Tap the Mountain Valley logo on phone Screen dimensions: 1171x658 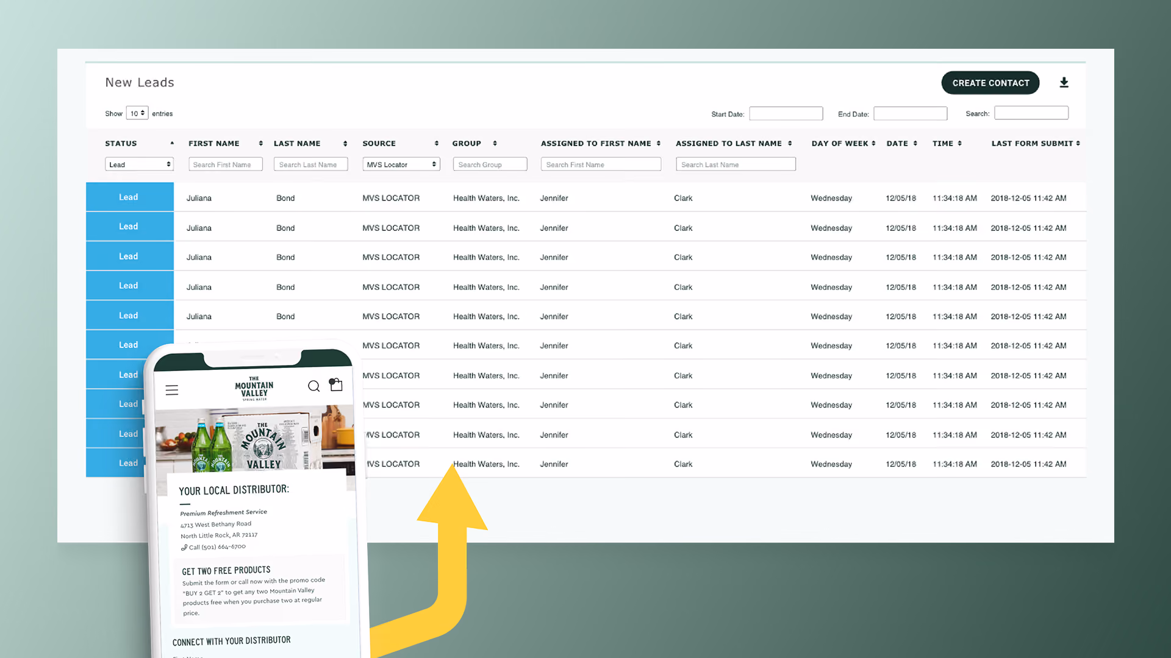click(254, 388)
